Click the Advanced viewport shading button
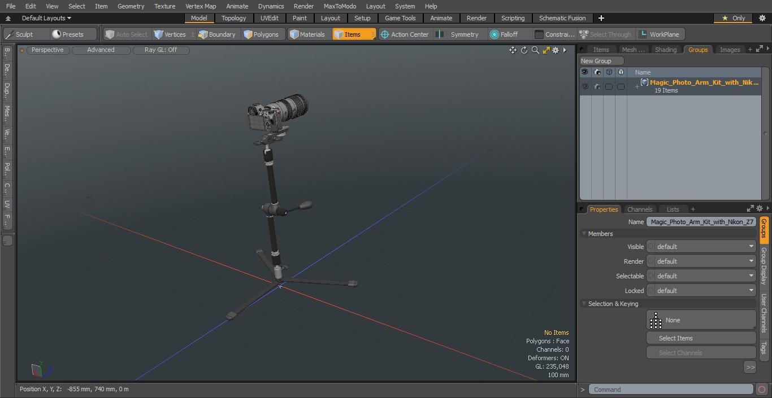Image resolution: width=772 pixels, height=398 pixels. [101, 50]
